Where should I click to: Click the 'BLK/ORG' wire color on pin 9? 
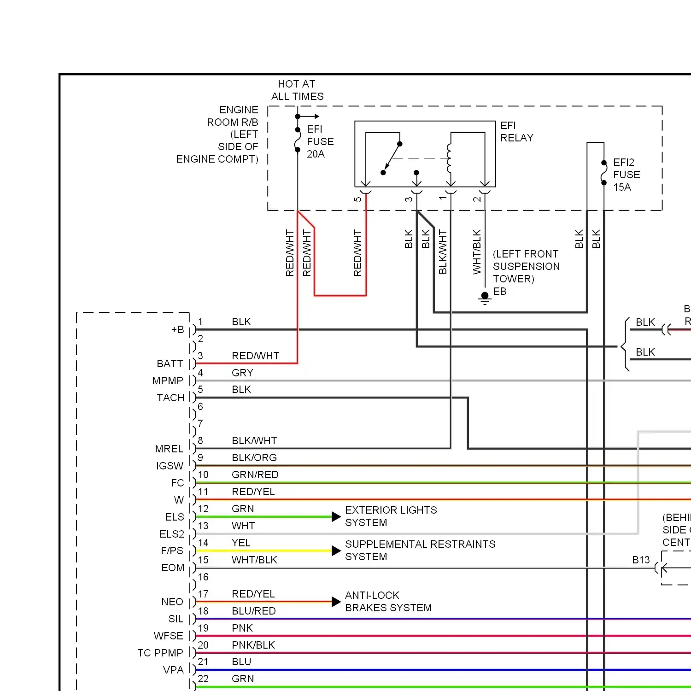(x=254, y=458)
